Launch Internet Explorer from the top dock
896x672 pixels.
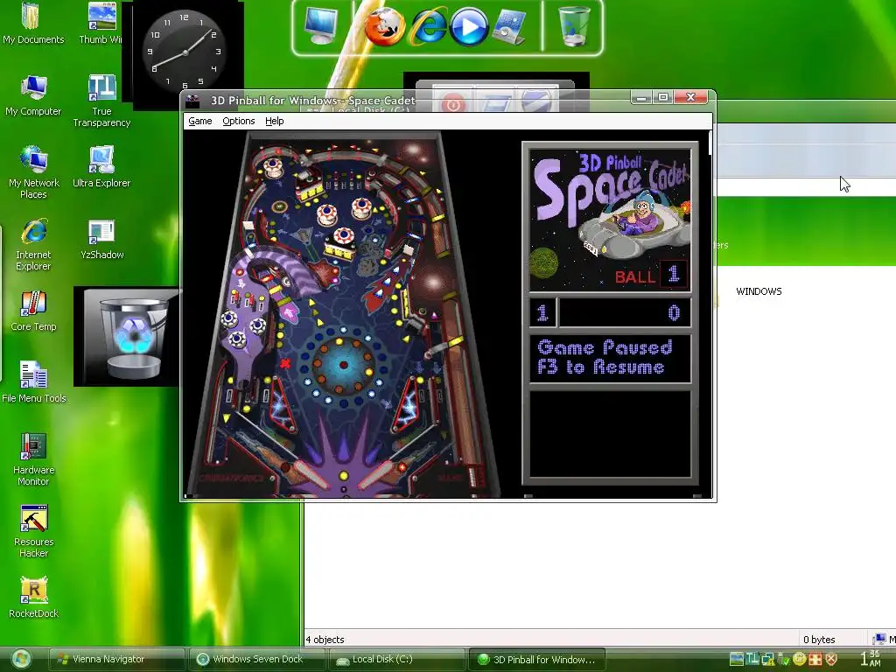[x=429, y=27]
